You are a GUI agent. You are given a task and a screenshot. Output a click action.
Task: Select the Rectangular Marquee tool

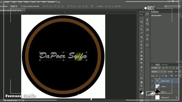click(x=141, y=18)
